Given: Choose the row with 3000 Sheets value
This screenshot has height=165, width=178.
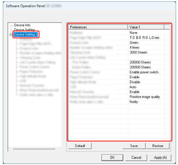Looking at the screenshot, I should 119,52.
